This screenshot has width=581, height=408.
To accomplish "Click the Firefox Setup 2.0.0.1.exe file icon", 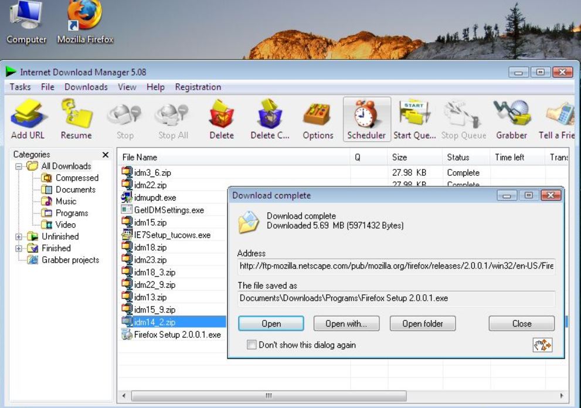I will coord(127,334).
